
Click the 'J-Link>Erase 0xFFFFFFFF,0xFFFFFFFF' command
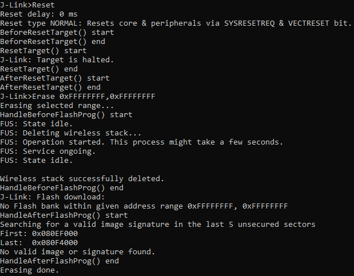(x=78, y=97)
